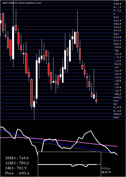
Task: Select the 765.6 price axis label
Action: click(x=117, y=64)
